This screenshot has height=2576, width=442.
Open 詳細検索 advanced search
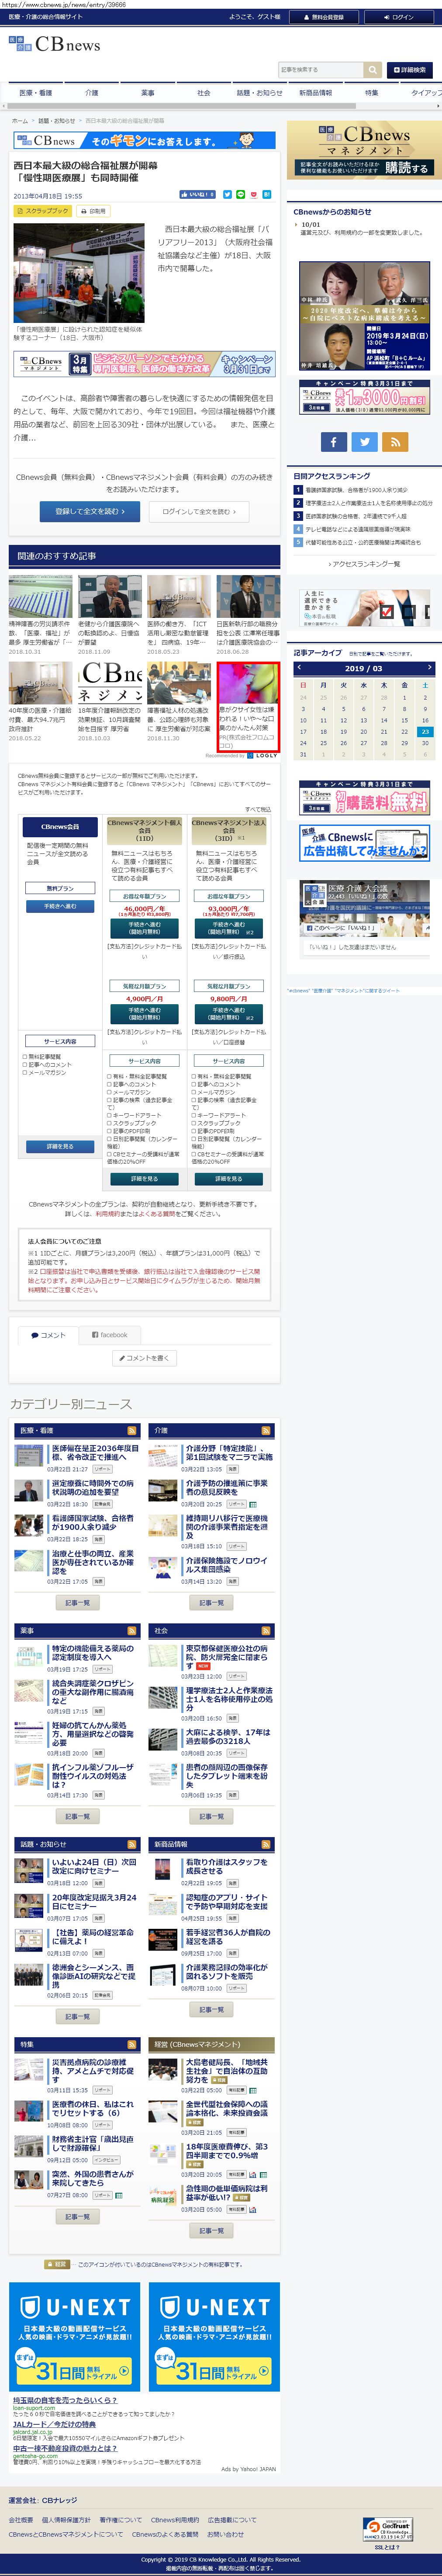coord(410,70)
